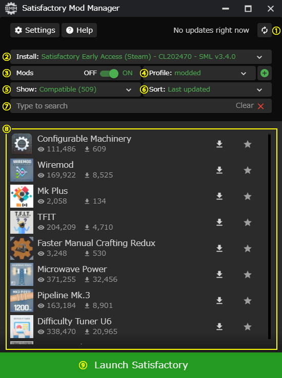Star the Pipeline Mk.3 mod

[248, 301]
